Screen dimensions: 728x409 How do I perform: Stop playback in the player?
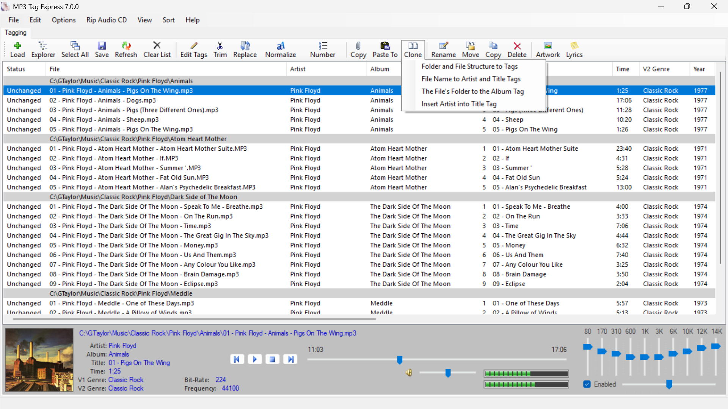click(273, 359)
